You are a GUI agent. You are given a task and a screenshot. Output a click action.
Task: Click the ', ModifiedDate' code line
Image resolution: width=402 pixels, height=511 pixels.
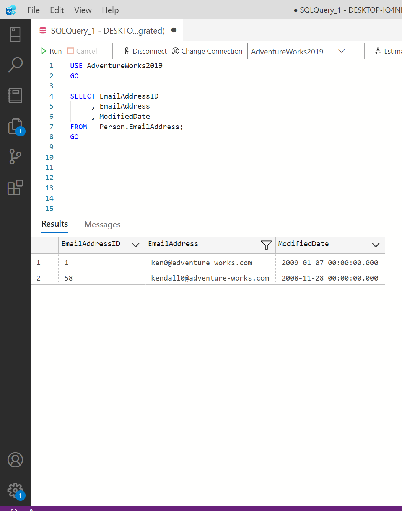coord(120,117)
